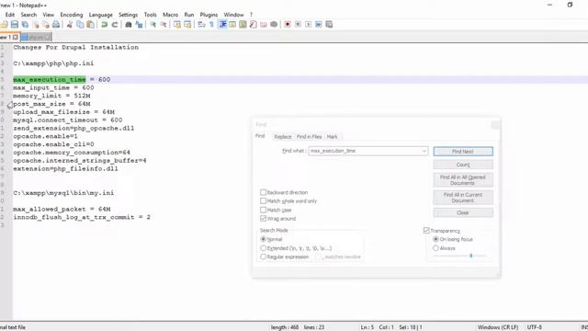Open the Language menu
The height and width of the screenshot is (331, 588).
(100, 15)
